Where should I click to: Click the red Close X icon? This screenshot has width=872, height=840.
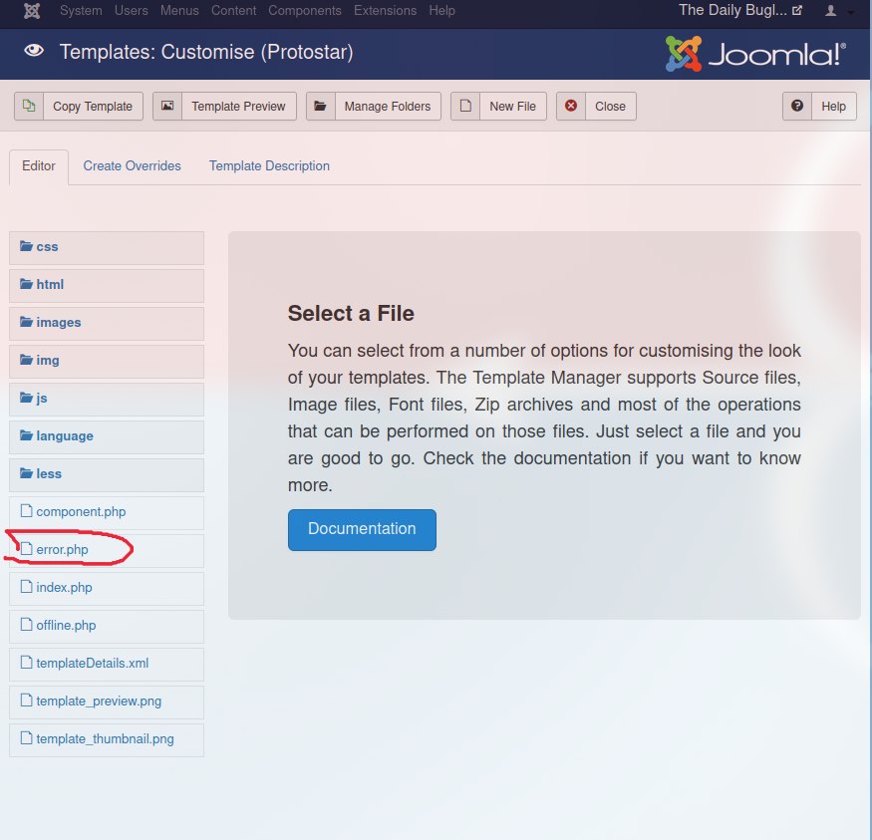571,106
